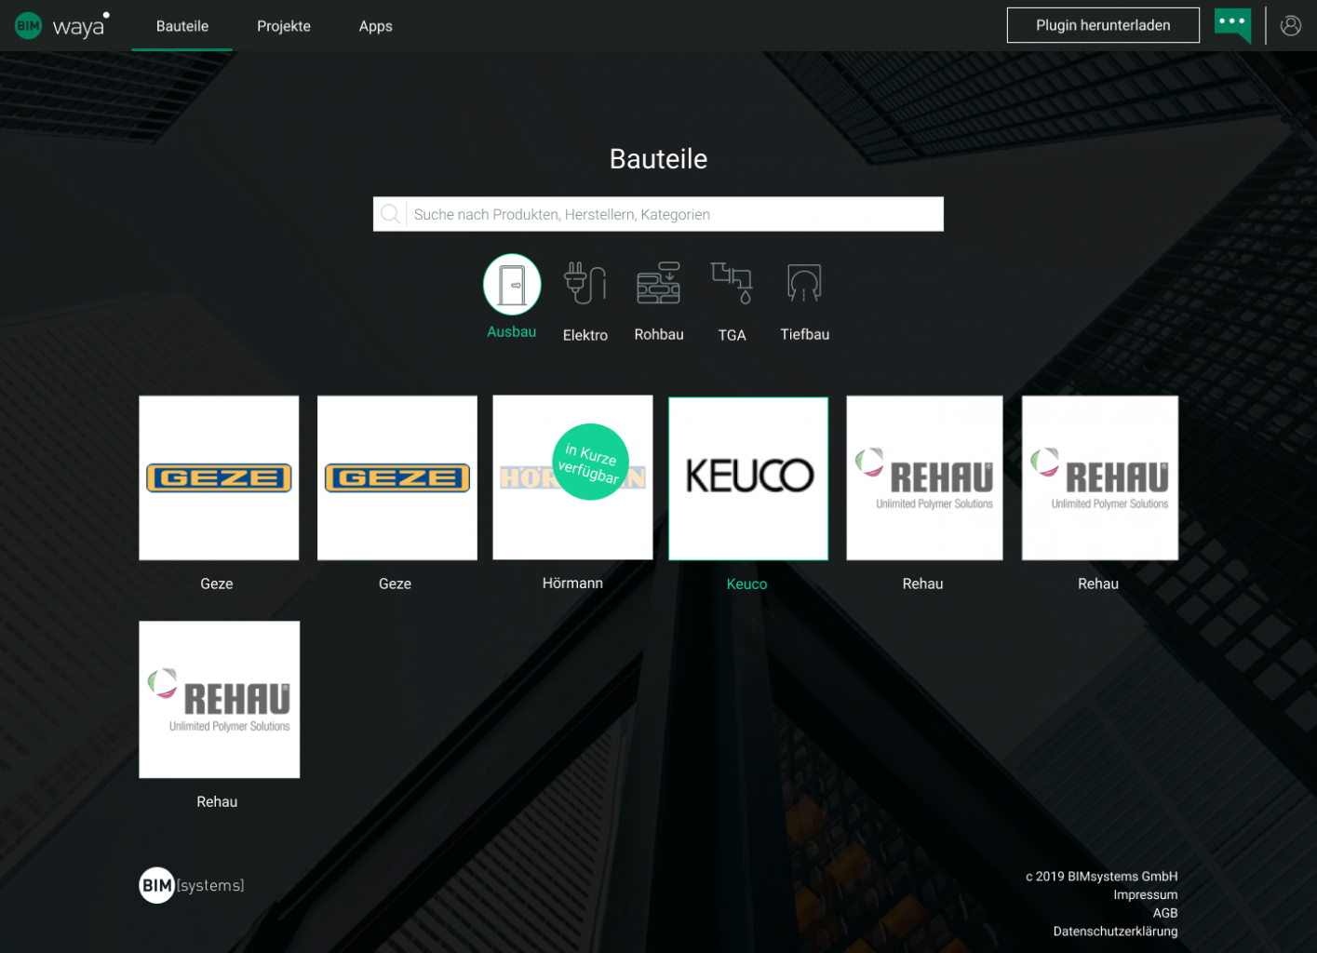Select the Elektro plug category icon
The image size is (1317, 953).
585,285
